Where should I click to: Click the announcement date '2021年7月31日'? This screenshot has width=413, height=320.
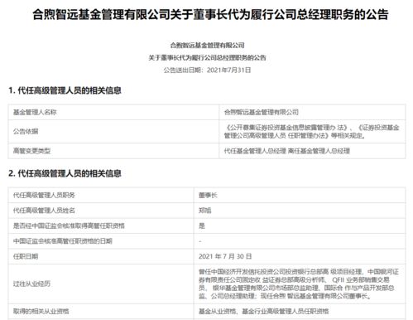pyautogui.click(x=228, y=70)
